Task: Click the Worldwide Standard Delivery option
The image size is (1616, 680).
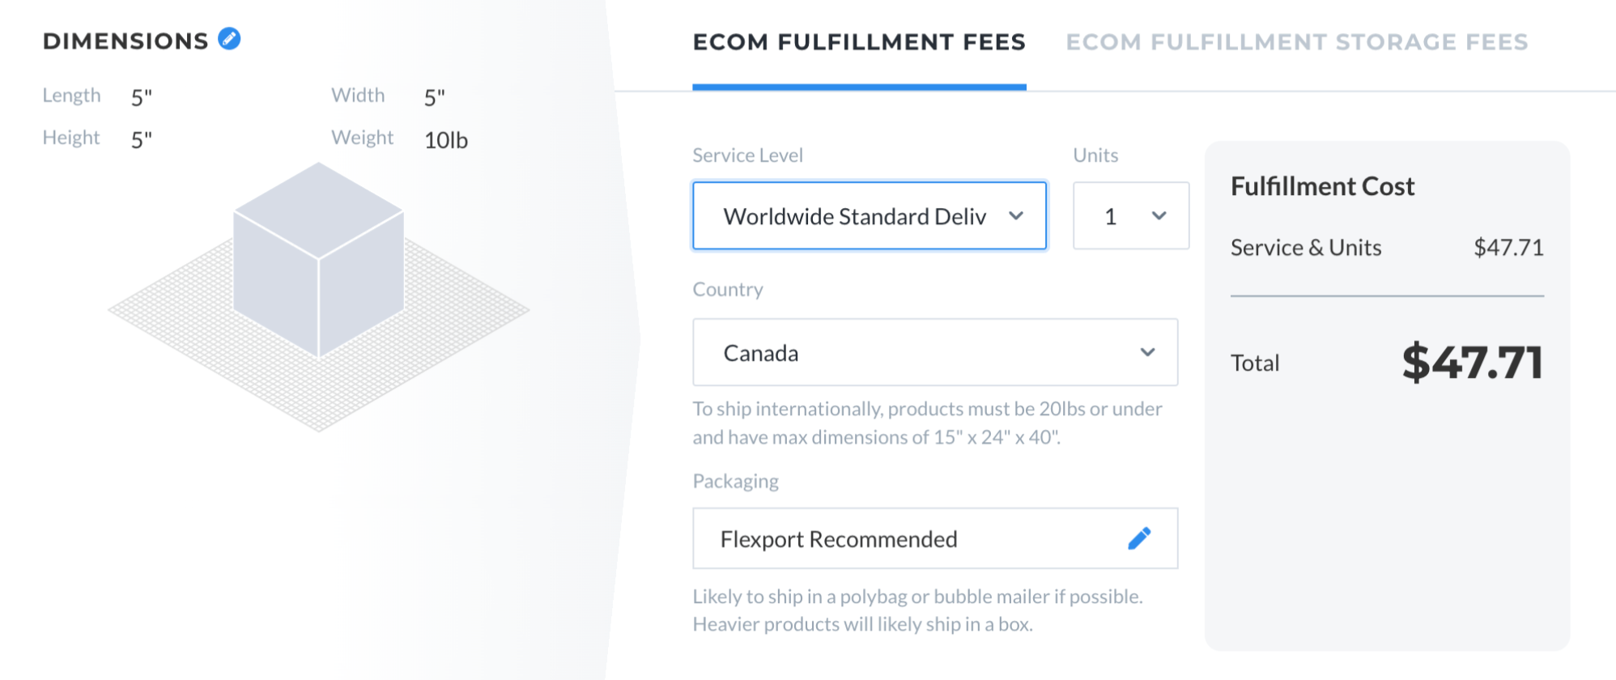Action: point(856,215)
